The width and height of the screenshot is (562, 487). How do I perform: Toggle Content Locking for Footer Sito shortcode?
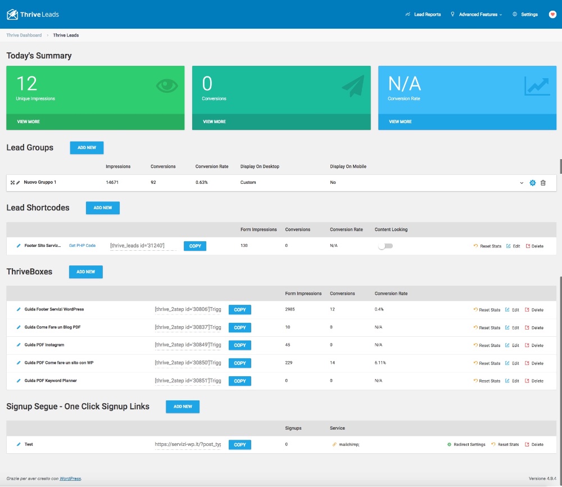(386, 246)
